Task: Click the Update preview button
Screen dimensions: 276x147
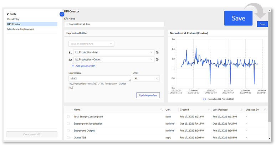Action: click(148, 95)
